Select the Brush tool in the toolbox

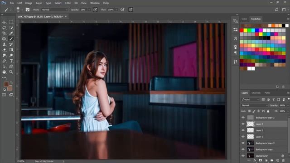pos(11,39)
